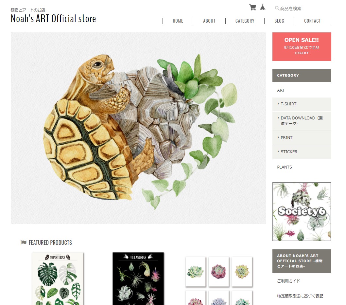Click the flag icon by Featured Products

tap(24, 242)
